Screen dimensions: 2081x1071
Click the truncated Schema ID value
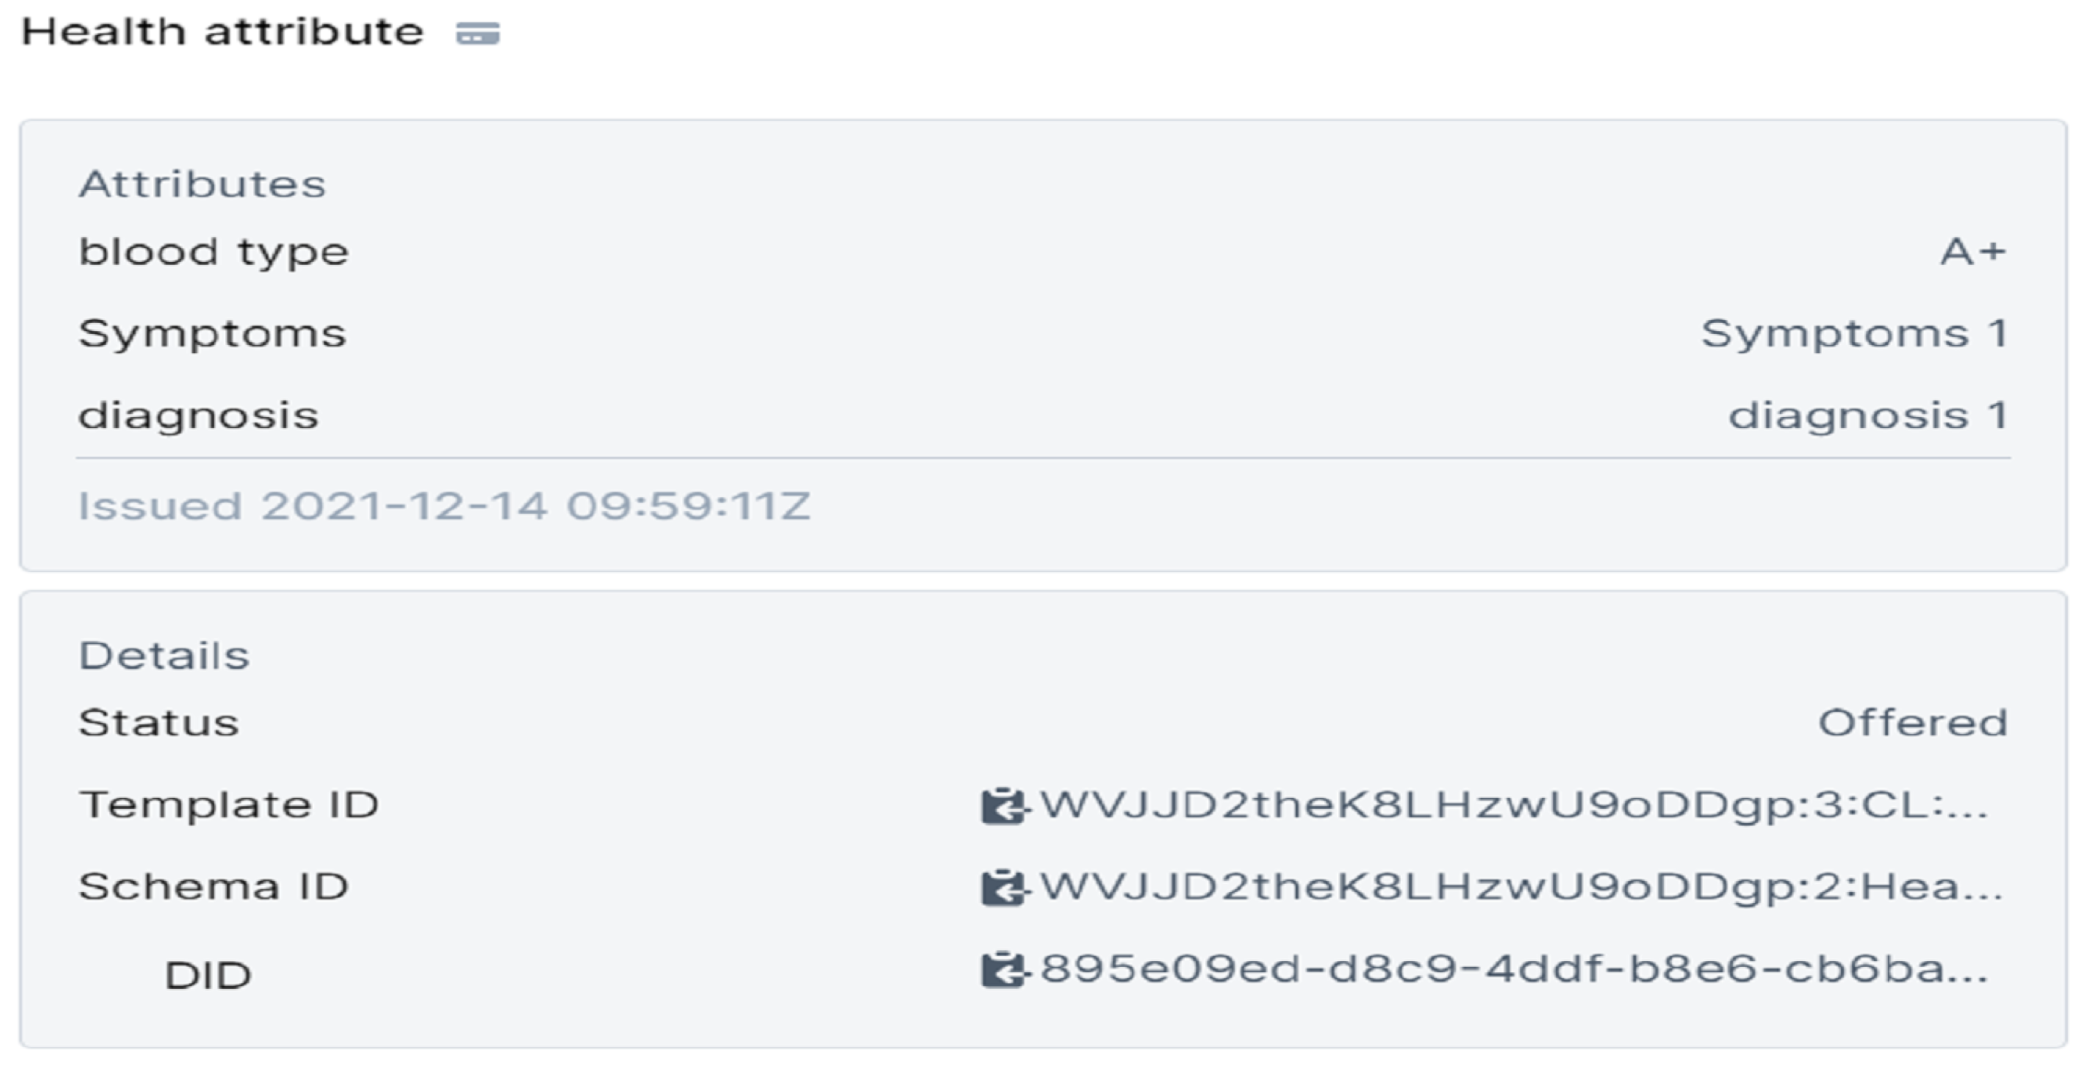(1521, 887)
